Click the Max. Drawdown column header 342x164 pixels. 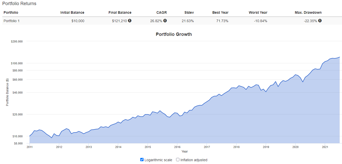[308, 12]
